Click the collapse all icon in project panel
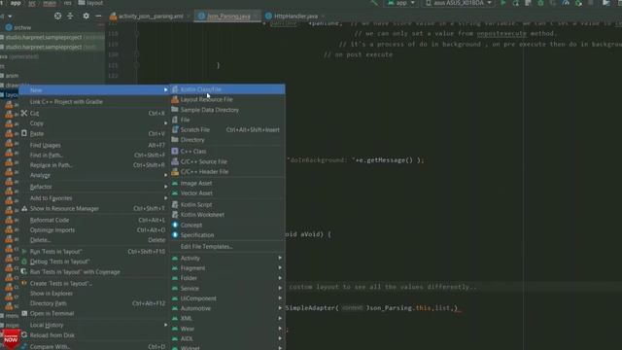Screen dimensions: 622x350 pyautogui.click(x=70, y=16)
